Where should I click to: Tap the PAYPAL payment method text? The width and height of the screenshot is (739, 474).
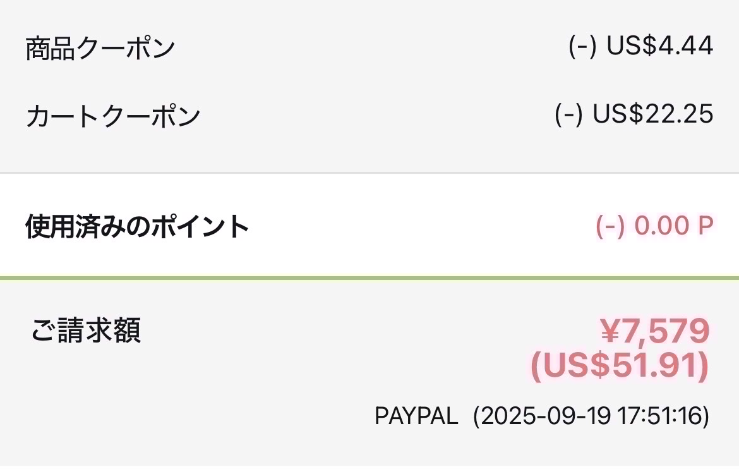click(416, 416)
